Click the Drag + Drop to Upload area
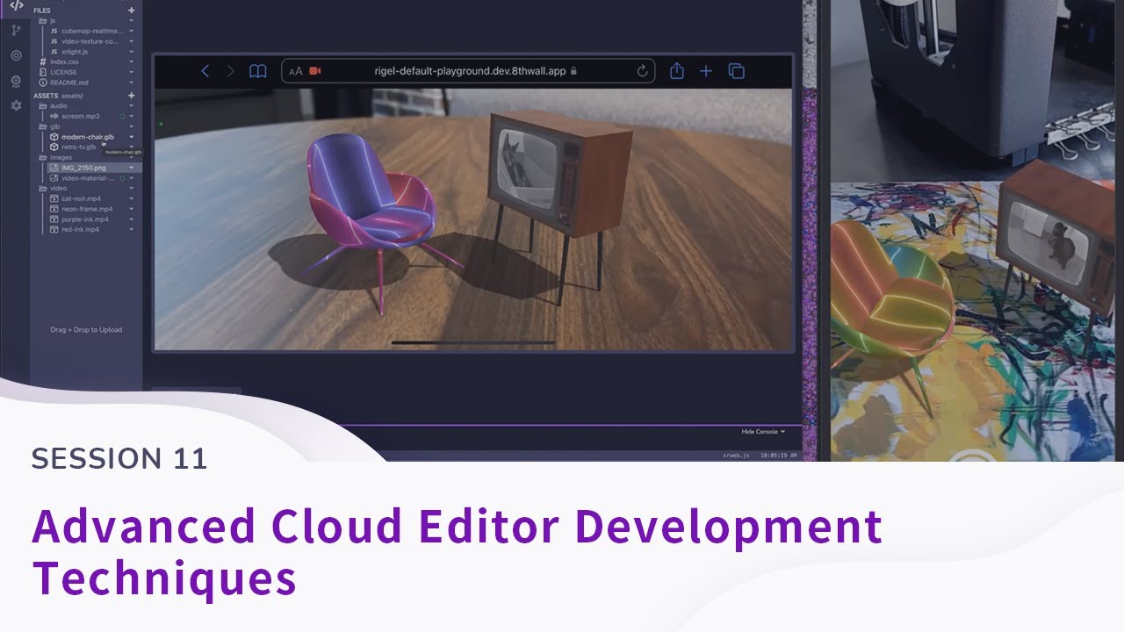The image size is (1124, 632). (86, 330)
